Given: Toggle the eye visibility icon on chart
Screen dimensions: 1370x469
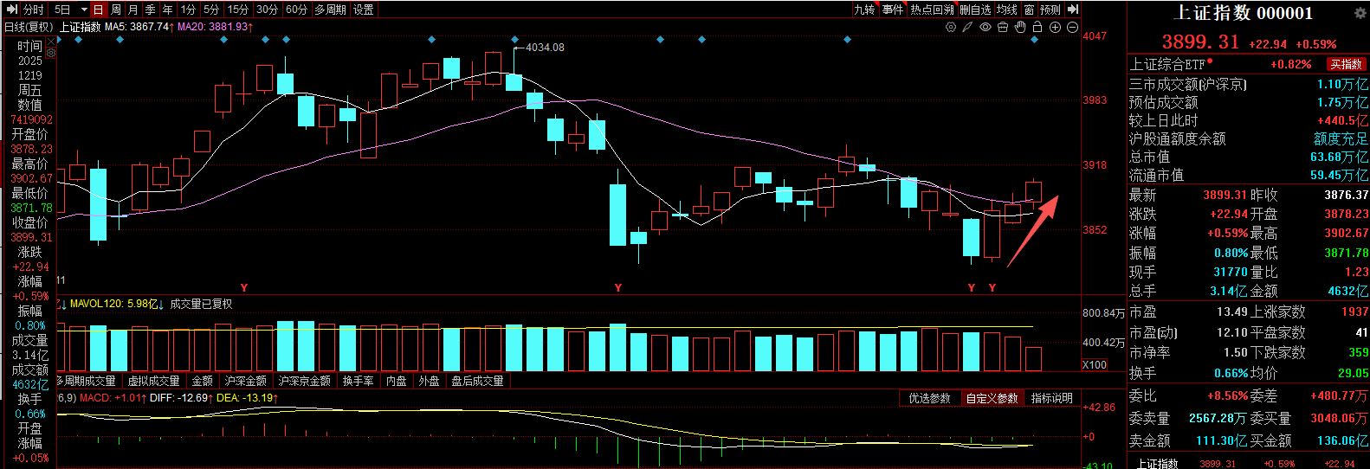Looking at the screenshot, I should [985, 27].
